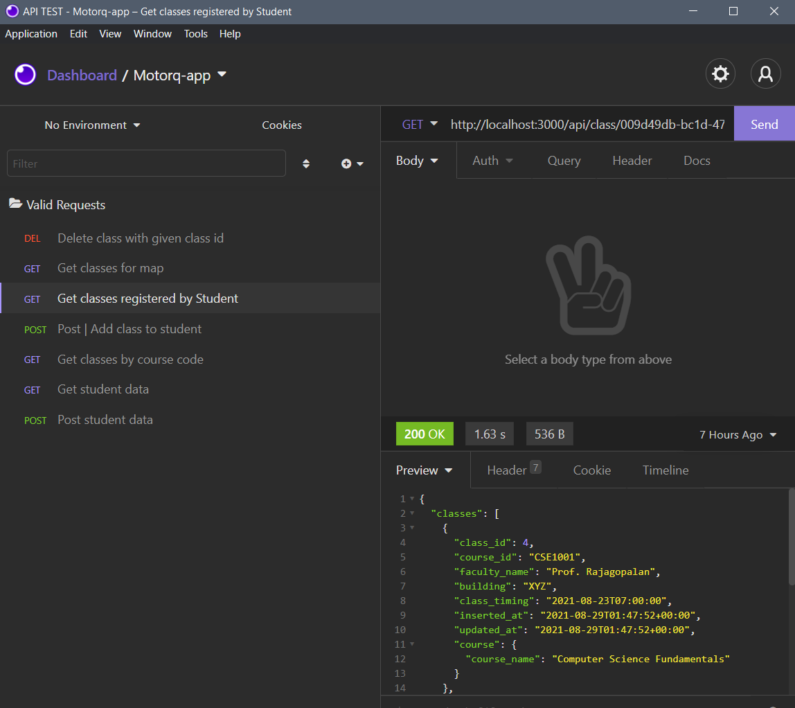This screenshot has height=708, width=795.
Task: Open the No Environment selector
Action: 92,125
